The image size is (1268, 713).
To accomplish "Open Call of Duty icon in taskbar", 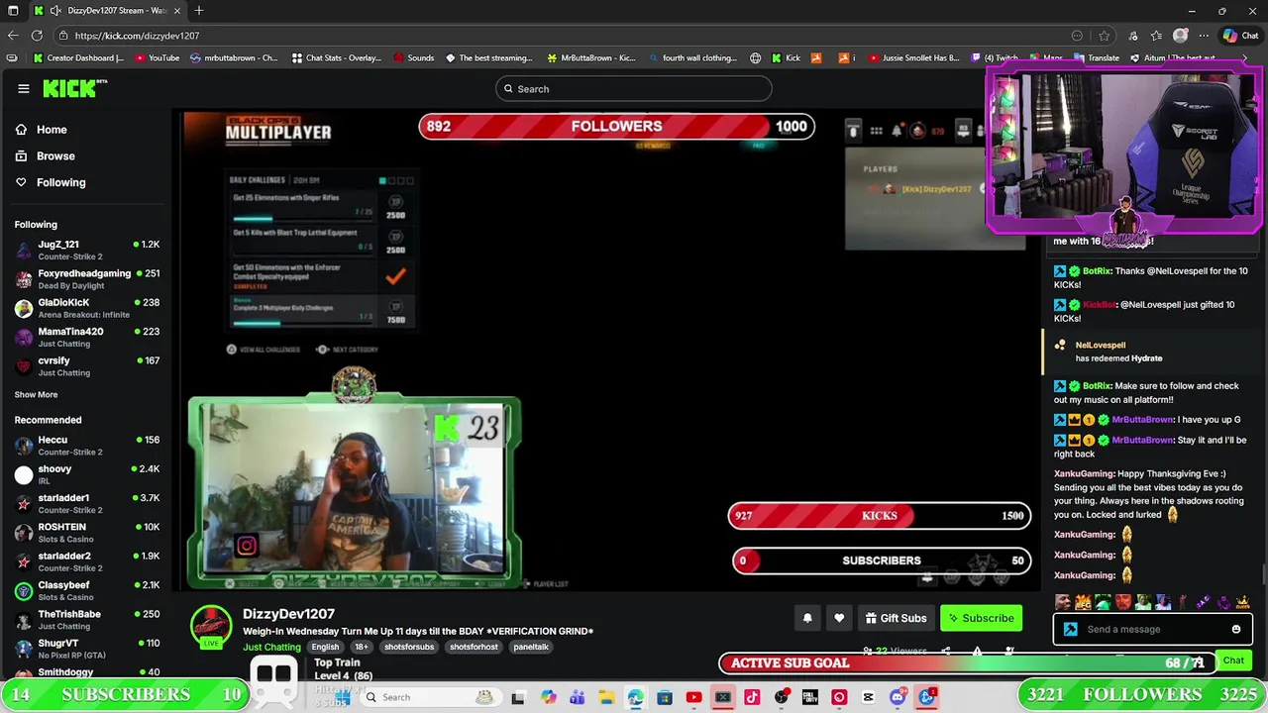I will coord(810,697).
